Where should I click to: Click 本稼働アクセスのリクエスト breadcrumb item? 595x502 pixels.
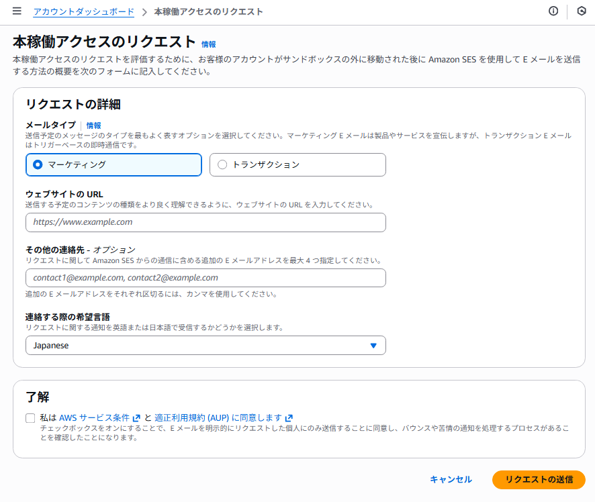click(x=208, y=12)
